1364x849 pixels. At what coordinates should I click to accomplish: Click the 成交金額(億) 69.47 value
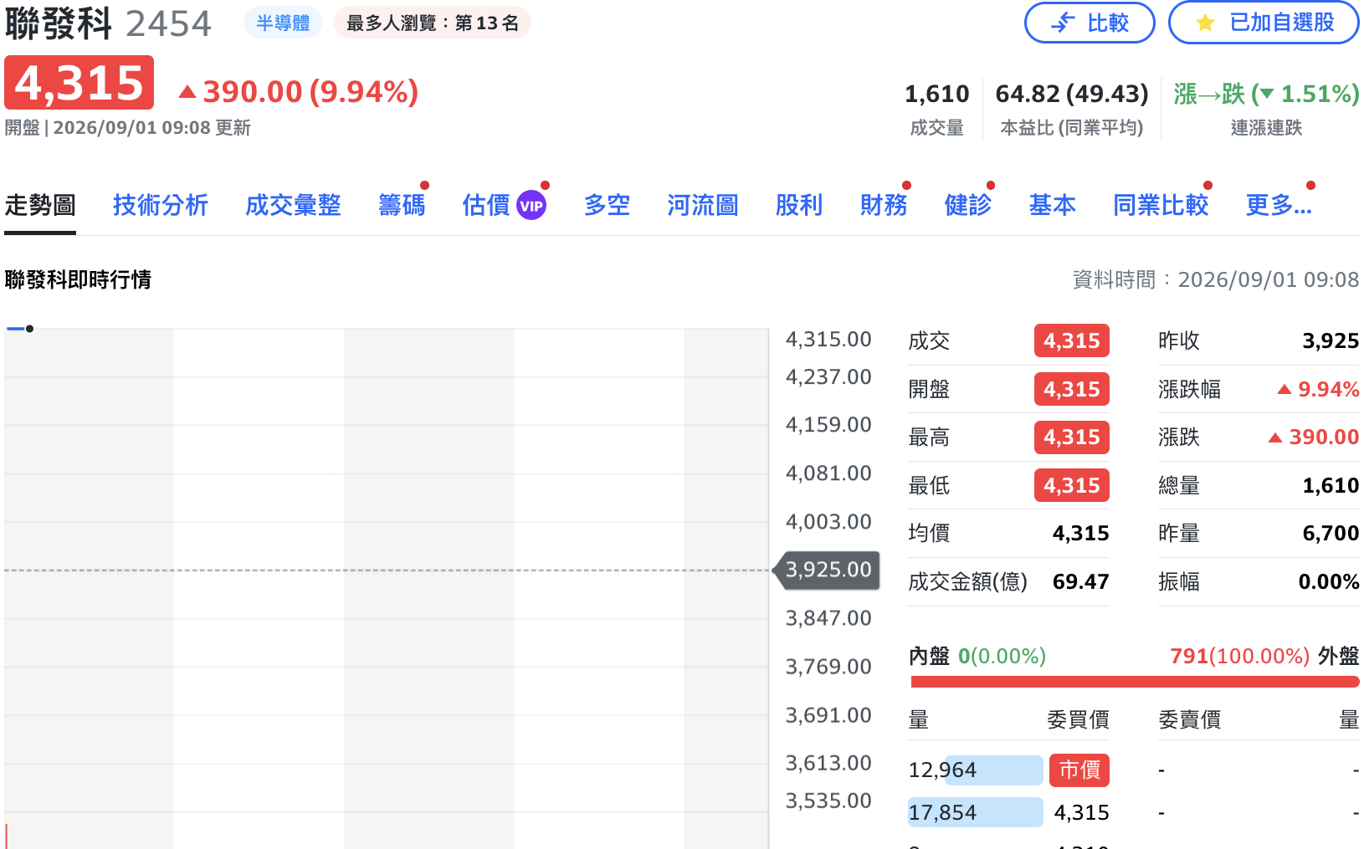(x=1081, y=581)
